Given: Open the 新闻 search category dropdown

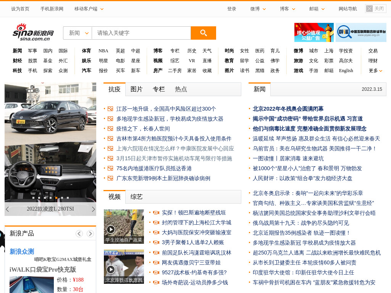Looking at the screenshot, I should point(78,33).
